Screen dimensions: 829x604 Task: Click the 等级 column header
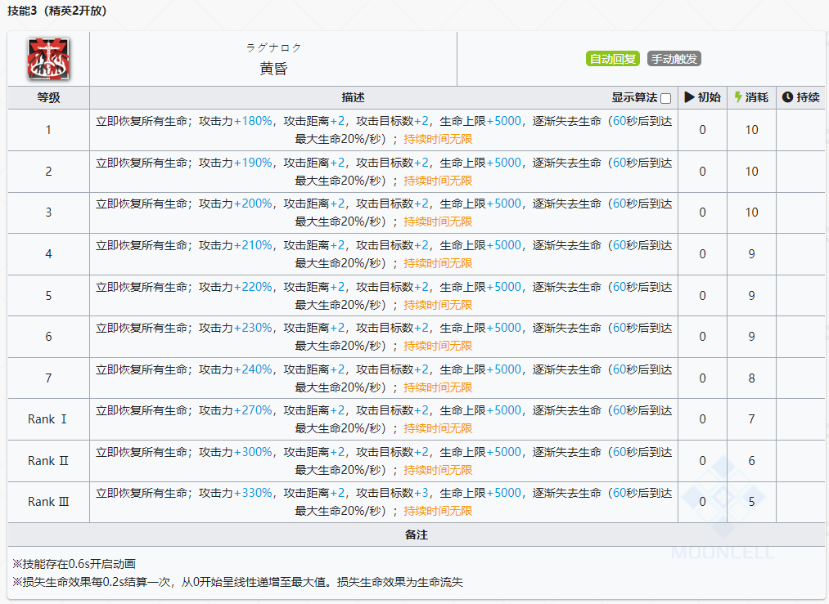tap(48, 98)
